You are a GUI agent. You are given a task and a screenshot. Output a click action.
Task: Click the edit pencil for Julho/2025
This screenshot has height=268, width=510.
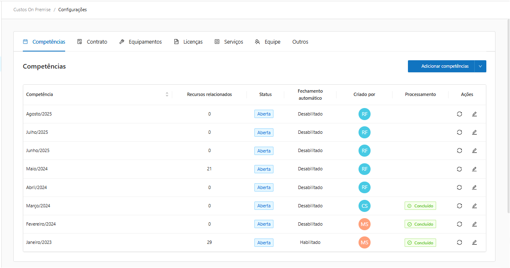[x=474, y=132]
